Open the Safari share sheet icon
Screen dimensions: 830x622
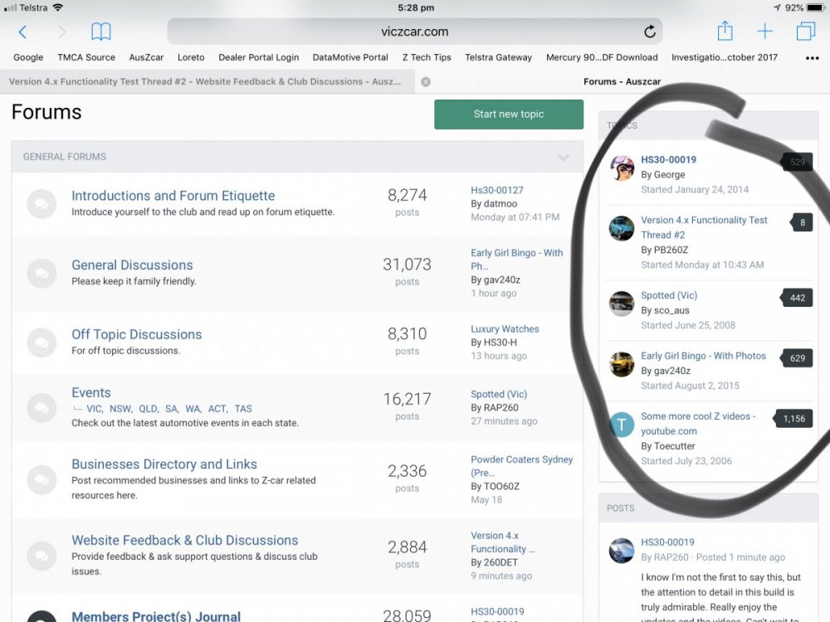(725, 32)
